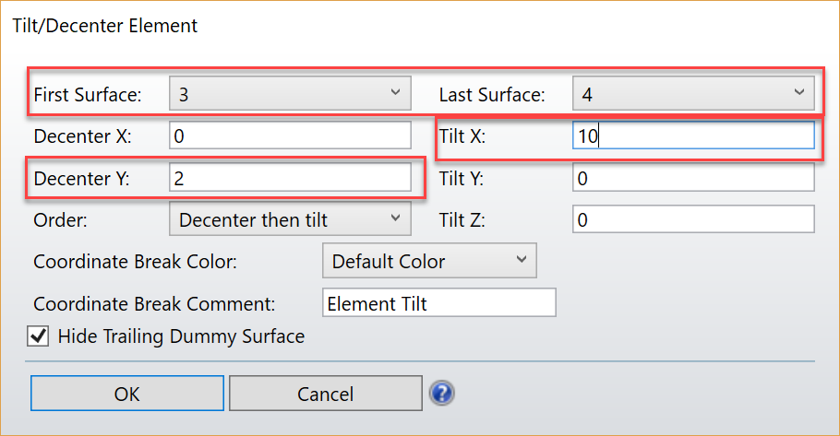Click the Tilt Z input field
This screenshot has width=840, height=436.
[692, 219]
